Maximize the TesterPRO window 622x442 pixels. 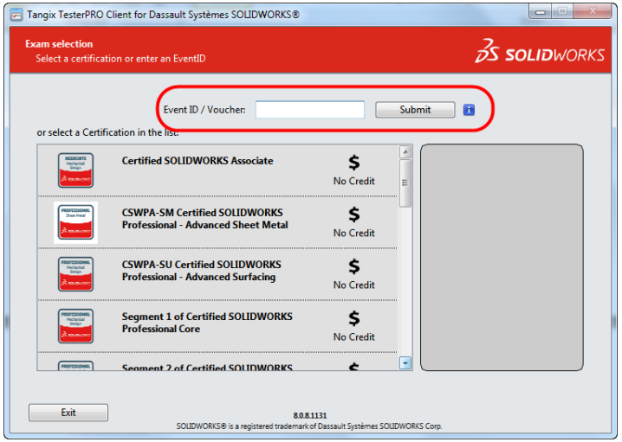562,11
